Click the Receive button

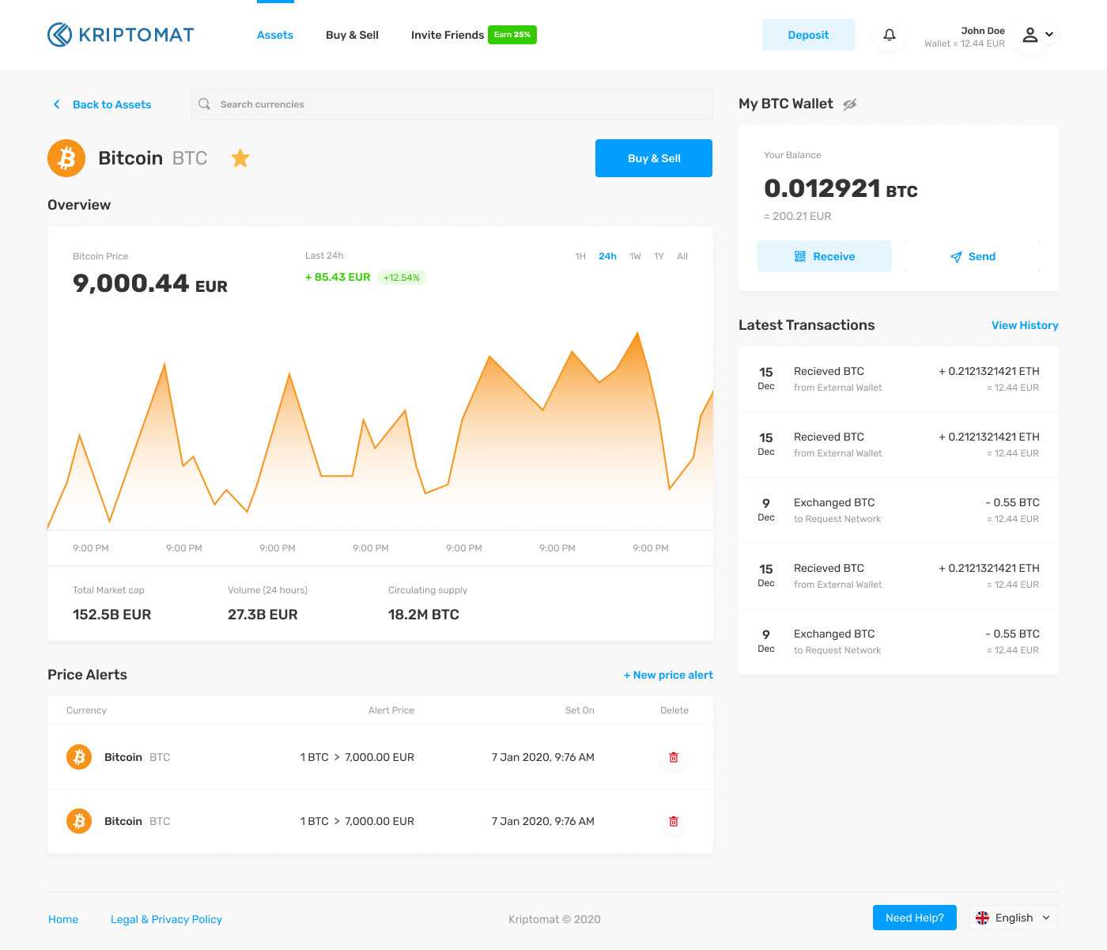pyautogui.click(x=825, y=256)
